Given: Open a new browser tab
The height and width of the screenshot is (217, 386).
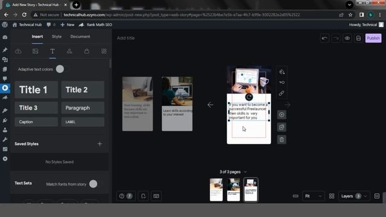Looking at the screenshot, I should 77,5.
